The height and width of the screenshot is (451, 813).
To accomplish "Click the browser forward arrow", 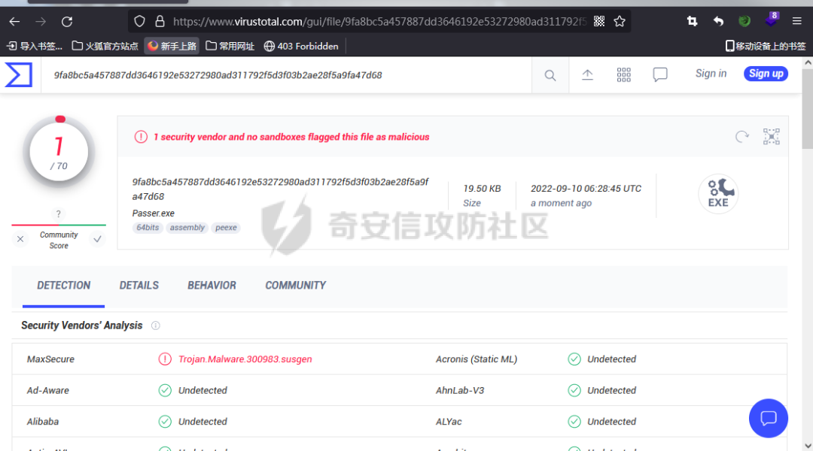I will coord(41,22).
